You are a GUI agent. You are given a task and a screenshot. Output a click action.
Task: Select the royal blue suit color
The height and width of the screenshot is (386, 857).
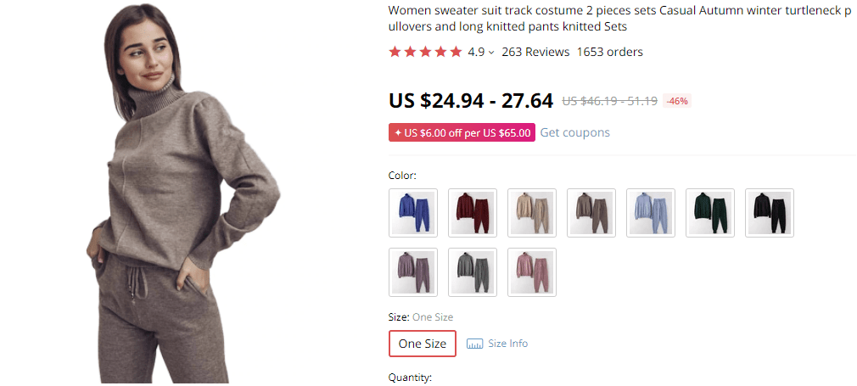pos(413,213)
